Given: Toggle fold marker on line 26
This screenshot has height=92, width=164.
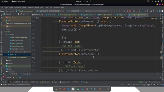Looking at the screenshot, I should tap(41, 21).
